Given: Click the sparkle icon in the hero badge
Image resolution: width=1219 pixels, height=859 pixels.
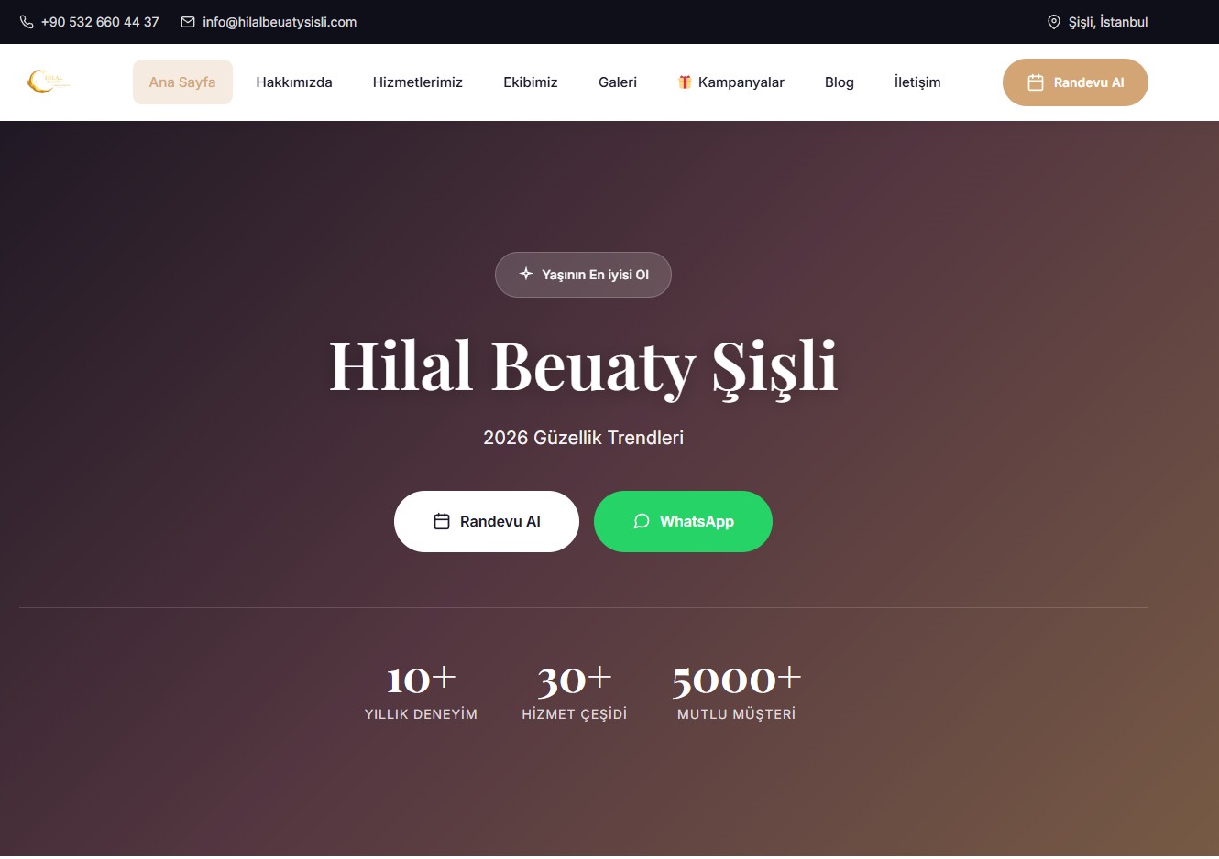Looking at the screenshot, I should click(x=526, y=274).
